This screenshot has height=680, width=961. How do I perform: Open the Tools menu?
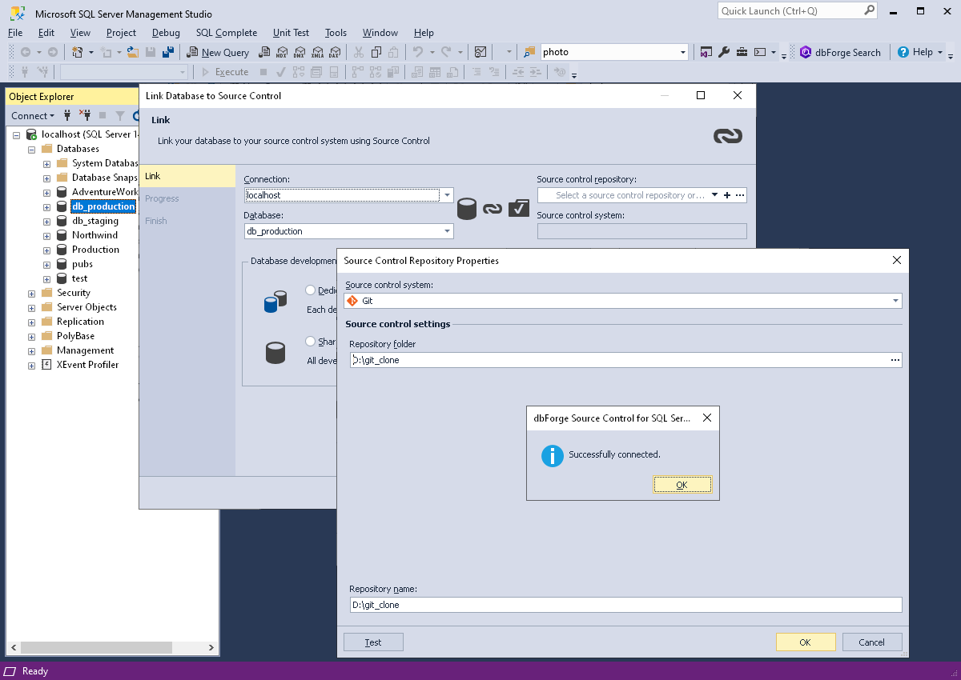click(336, 33)
